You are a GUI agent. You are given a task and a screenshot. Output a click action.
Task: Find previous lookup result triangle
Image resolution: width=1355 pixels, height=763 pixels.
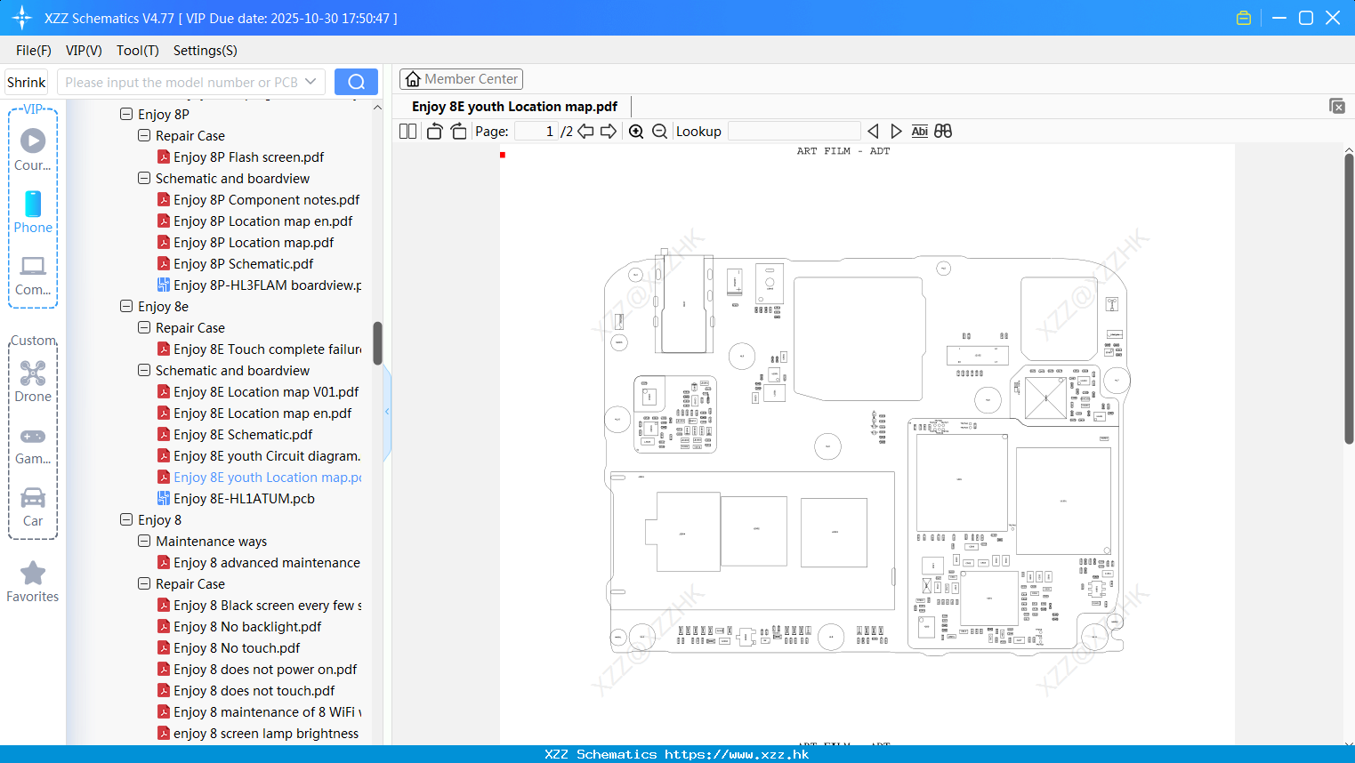873,131
